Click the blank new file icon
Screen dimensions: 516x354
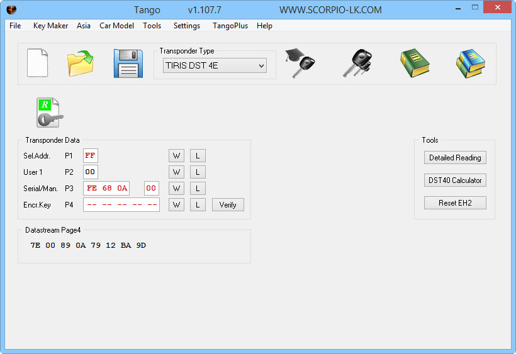38,63
